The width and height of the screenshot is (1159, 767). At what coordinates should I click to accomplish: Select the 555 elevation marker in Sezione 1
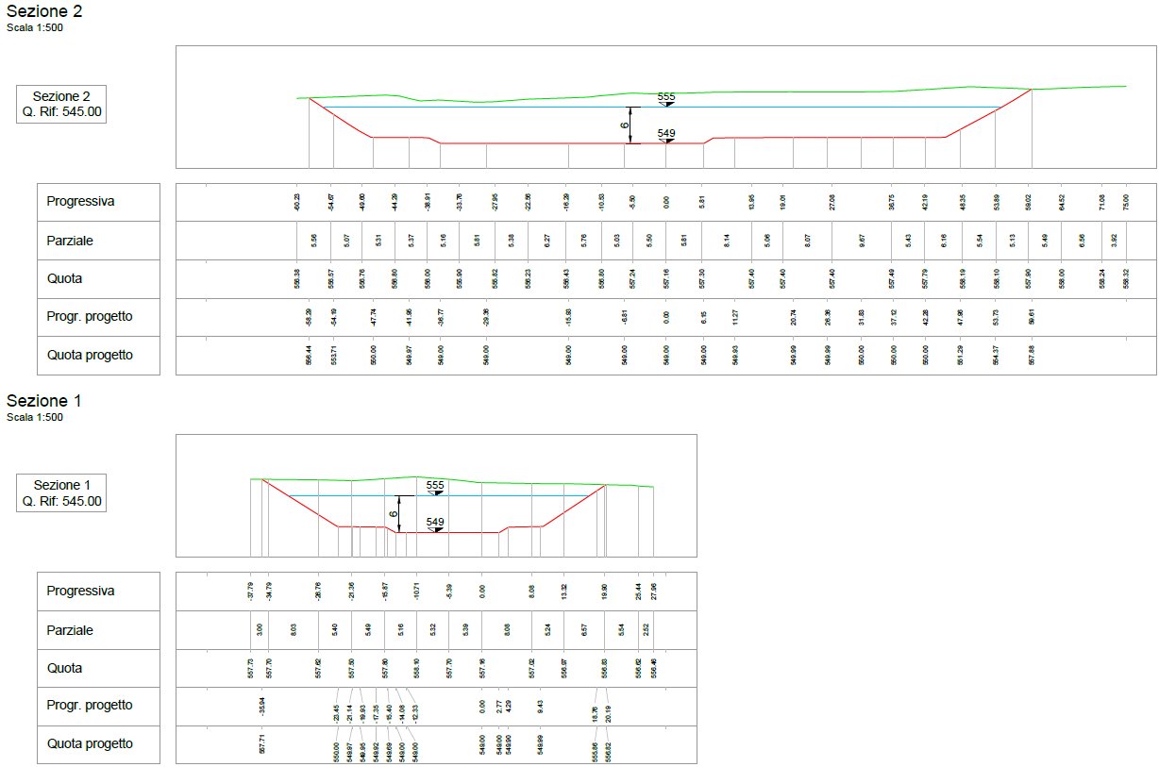tap(435, 487)
